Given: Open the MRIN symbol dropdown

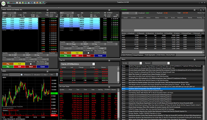Looking at the screenshot, I should pyautogui.click(x=15, y=13).
